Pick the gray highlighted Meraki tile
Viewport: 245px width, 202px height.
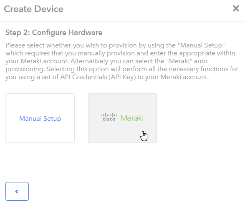[x=122, y=118]
